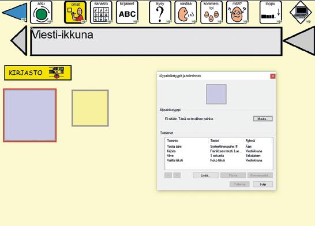Select the 'Viive' action row
This screenshot has height=226, width=315.
[219, 156]
